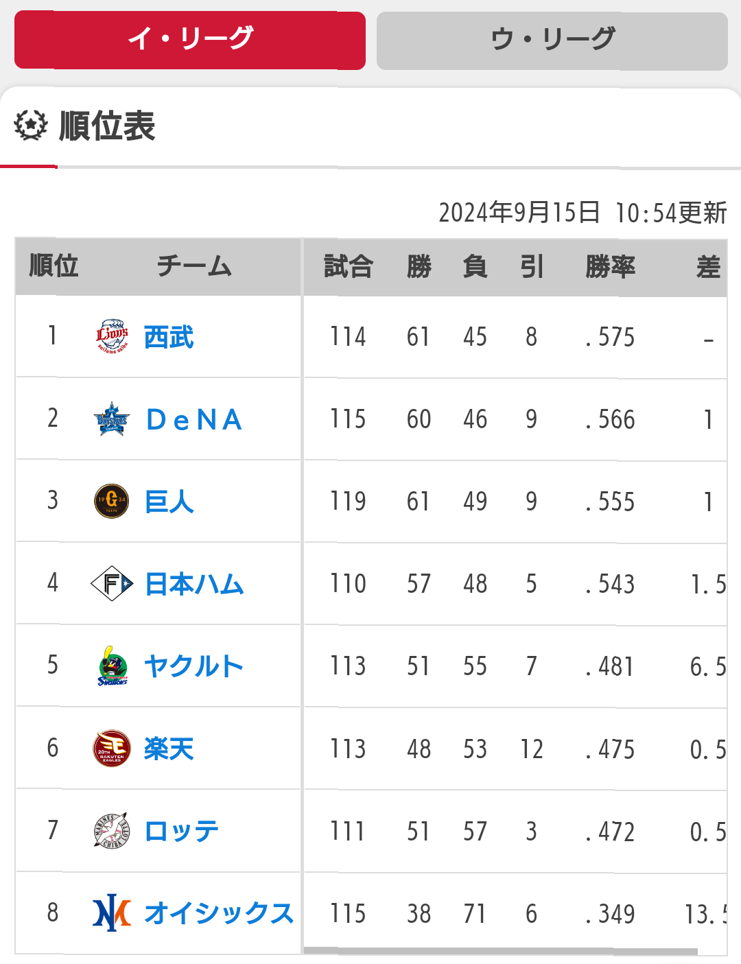This screenshot has height=964, width=741.
Task: Open the オイシックス team link
Action: pyautogui.click(x=219, y=913)
